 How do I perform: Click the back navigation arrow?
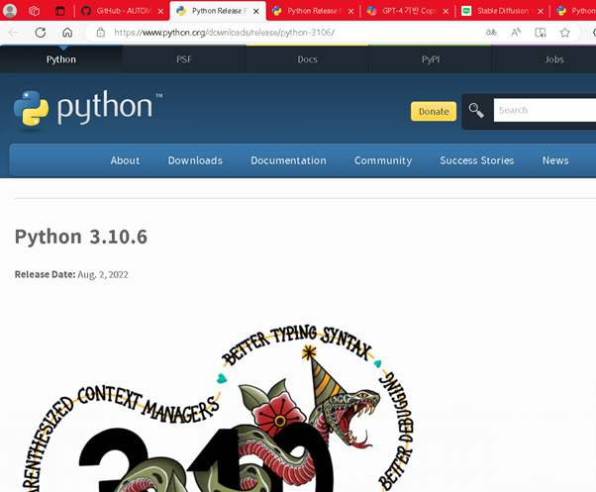(13, 33)
